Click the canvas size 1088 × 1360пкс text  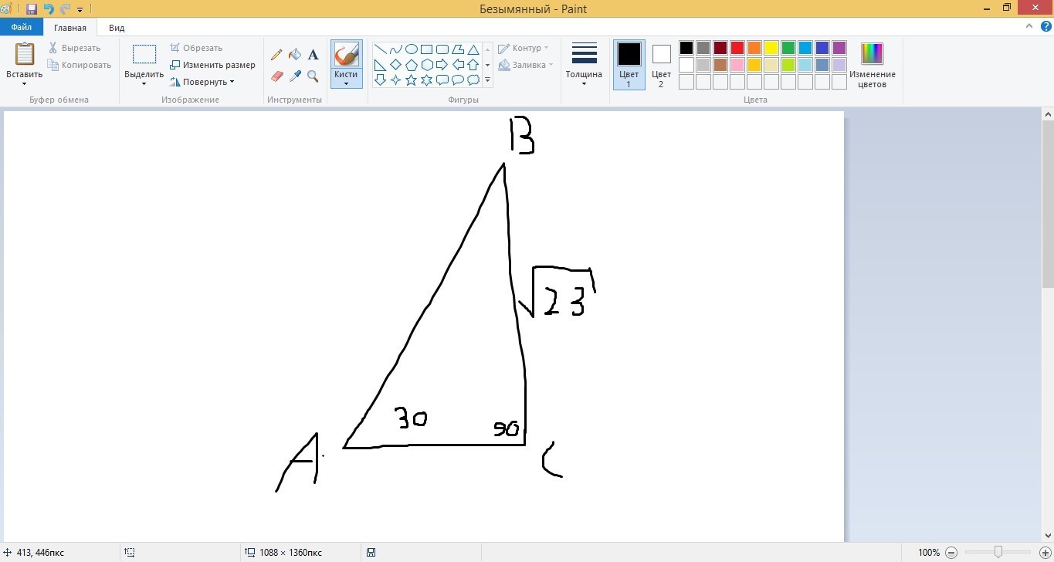click(x=290, y=553)
